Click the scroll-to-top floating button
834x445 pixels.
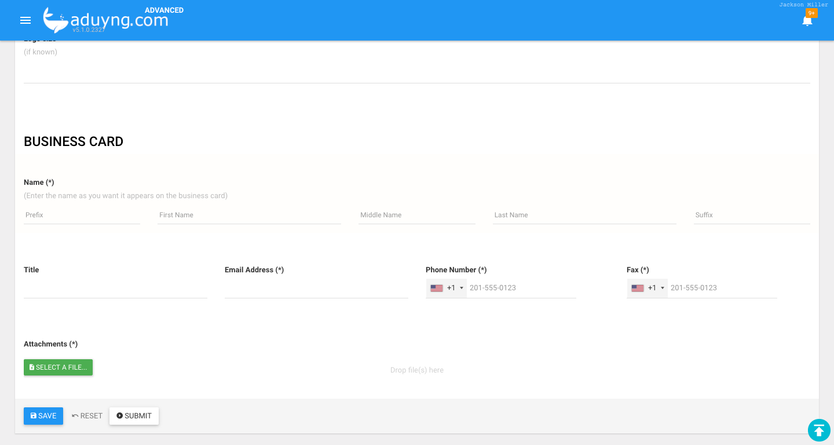[819, 431]
